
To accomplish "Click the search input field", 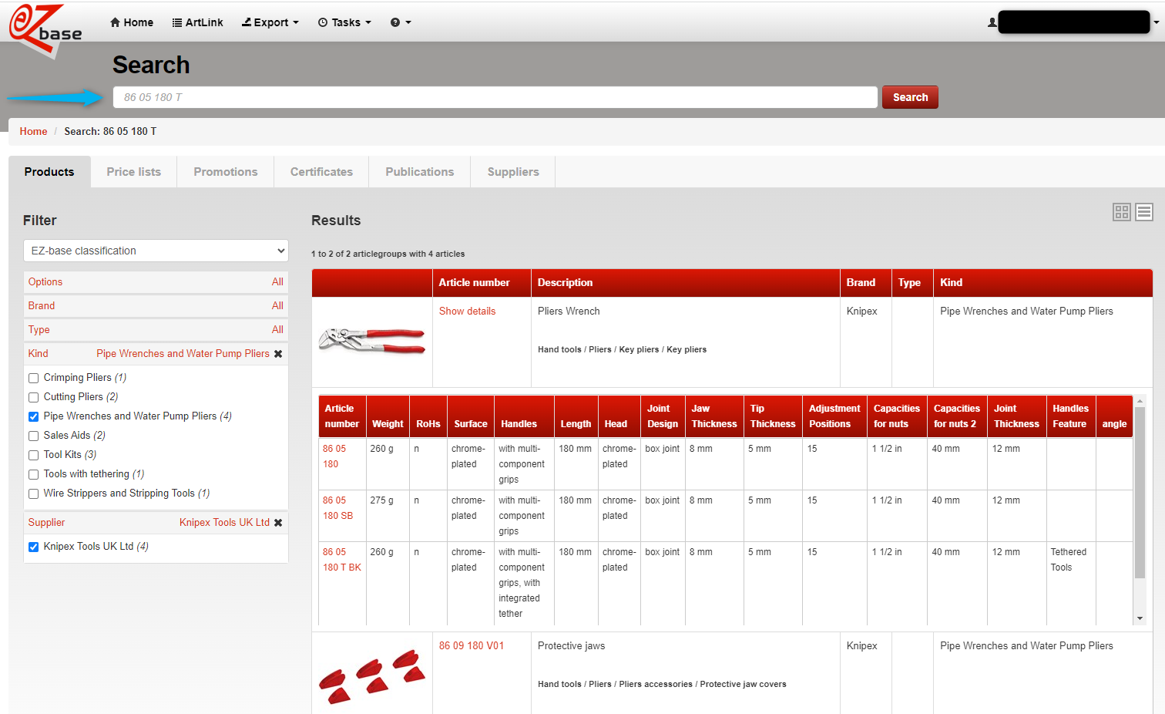I will pyautogui.click(x=495, y=97).
